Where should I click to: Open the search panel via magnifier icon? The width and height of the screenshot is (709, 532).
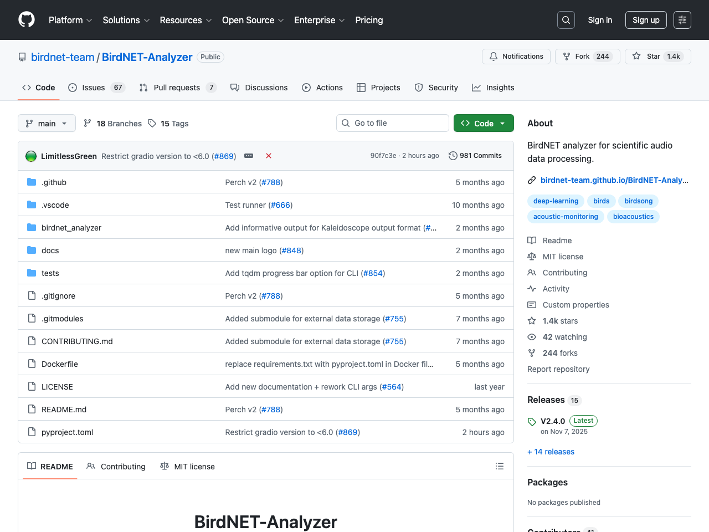tap(566, 19)
